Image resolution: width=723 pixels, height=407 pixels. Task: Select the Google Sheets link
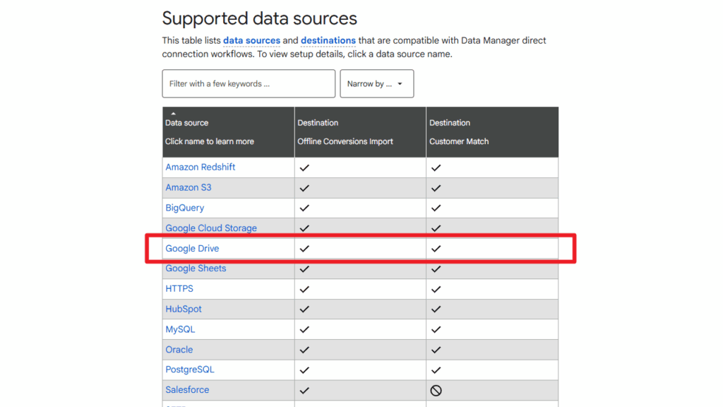196,269
